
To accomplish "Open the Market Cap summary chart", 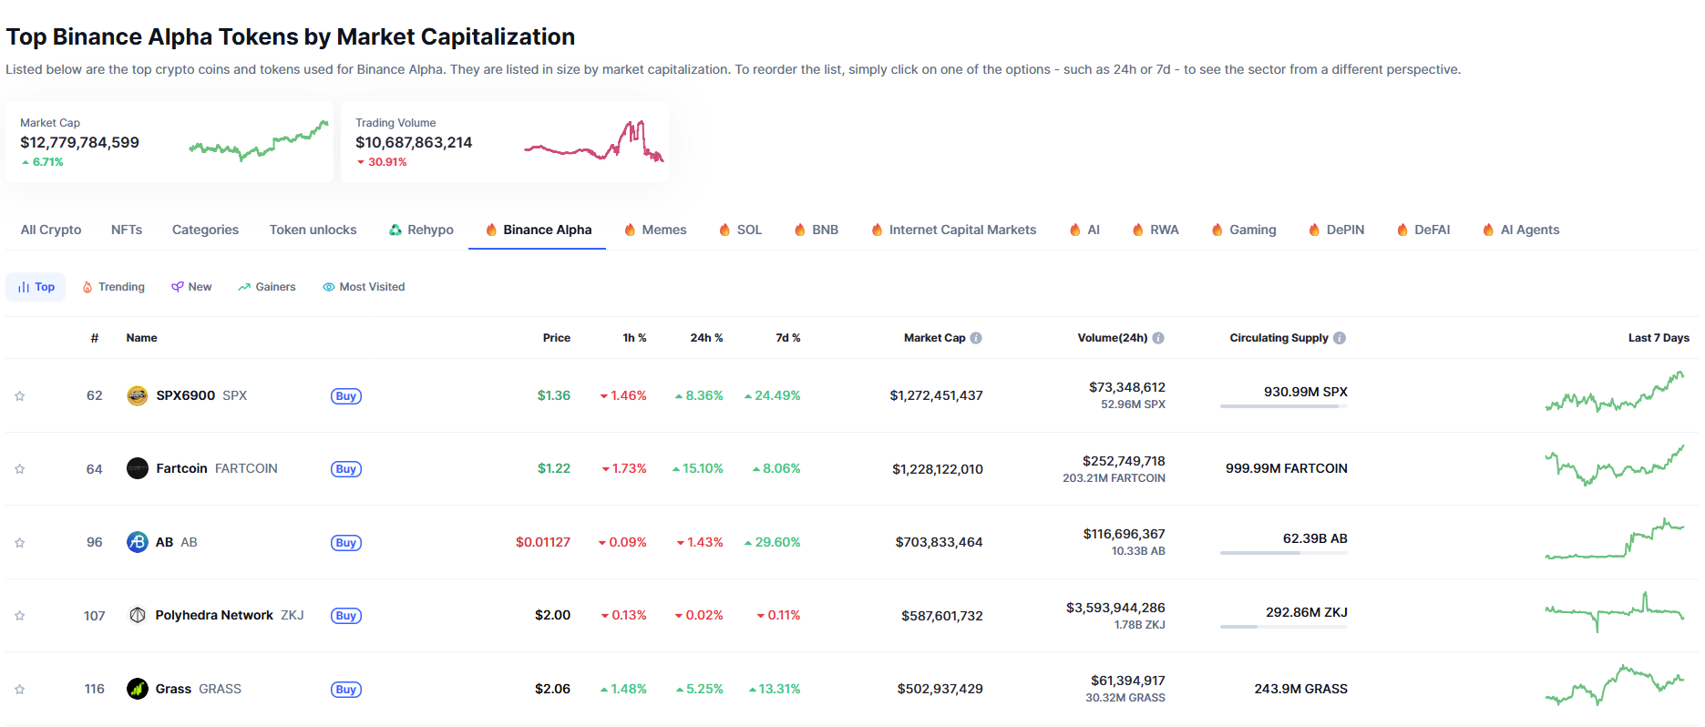I will pyautogui.click(x=260, y=141).
